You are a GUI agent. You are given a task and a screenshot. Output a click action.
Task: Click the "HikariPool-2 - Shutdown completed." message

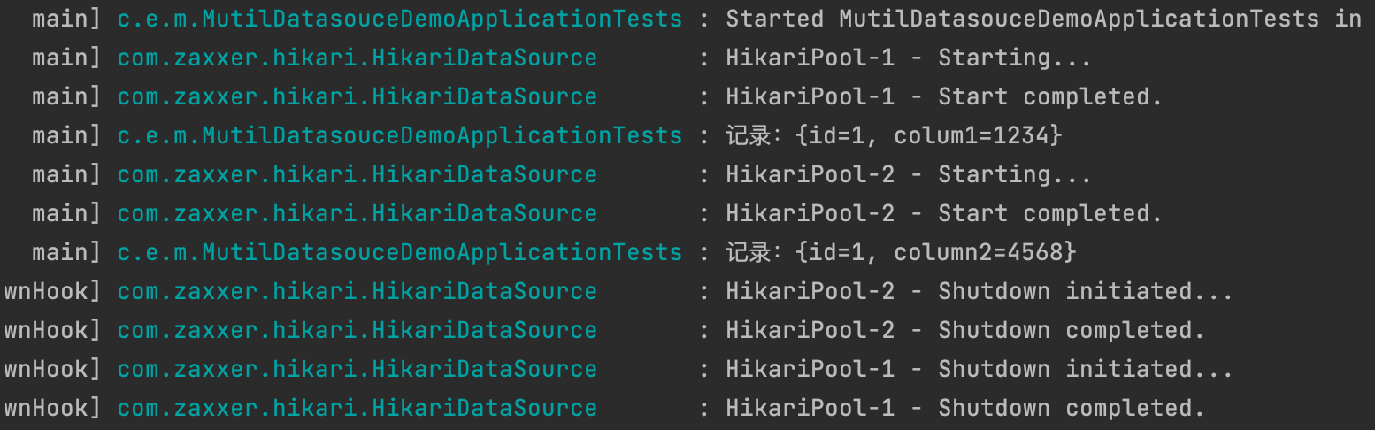coord(964,330)
